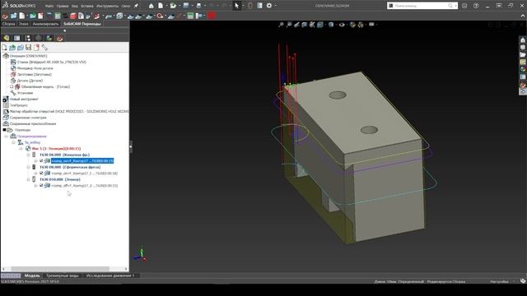
Task: Click the pin icon next to menu bar
Action: pos(136,6)
